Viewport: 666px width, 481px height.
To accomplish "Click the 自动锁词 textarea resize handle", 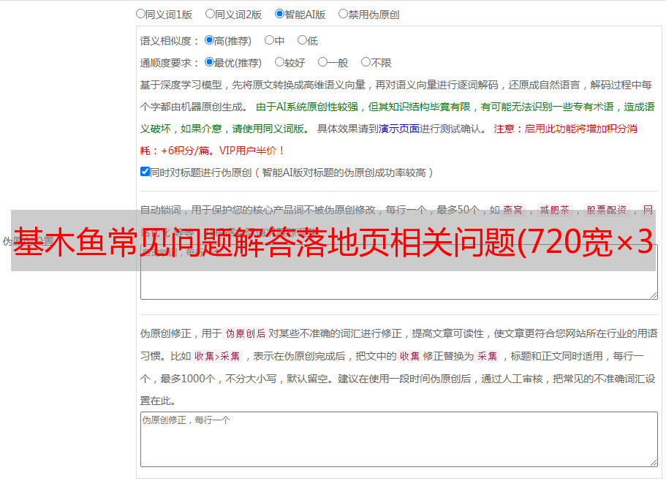I will (x=654, y=295).
